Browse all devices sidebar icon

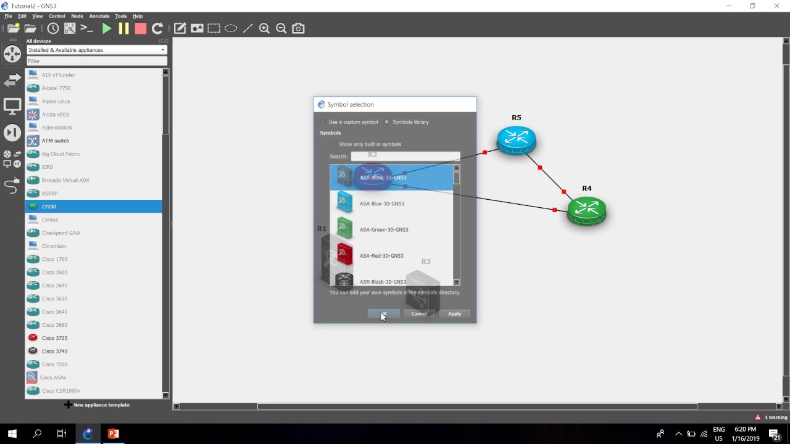[12, 159]
